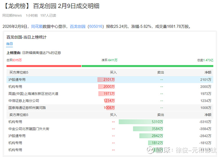The image size is (223, 157).
Task: Open the 百龙创园 stock link
Action: tap(78, 26)
